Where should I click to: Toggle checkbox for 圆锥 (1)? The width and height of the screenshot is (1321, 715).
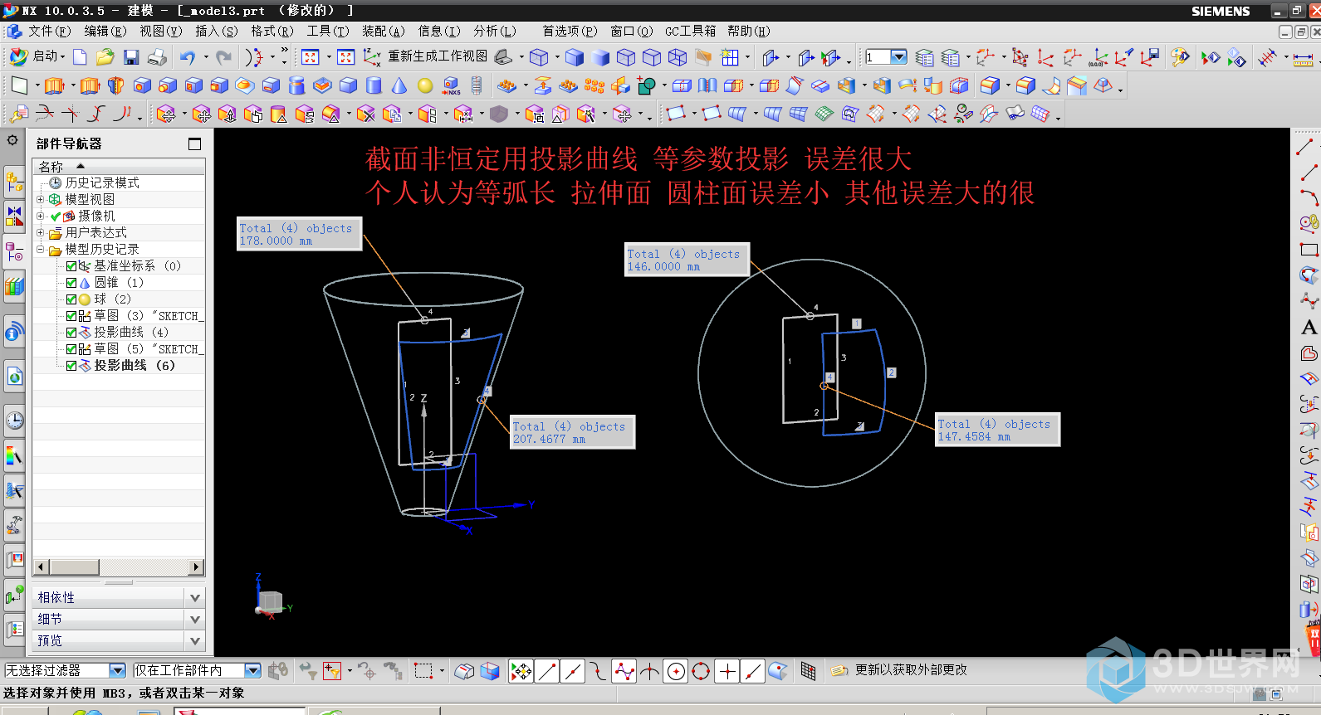coord(71,283)
